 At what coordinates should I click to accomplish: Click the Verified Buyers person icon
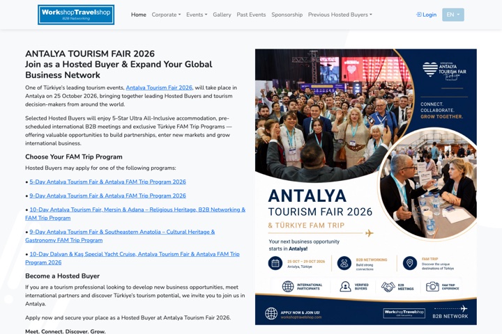point(345,287)
